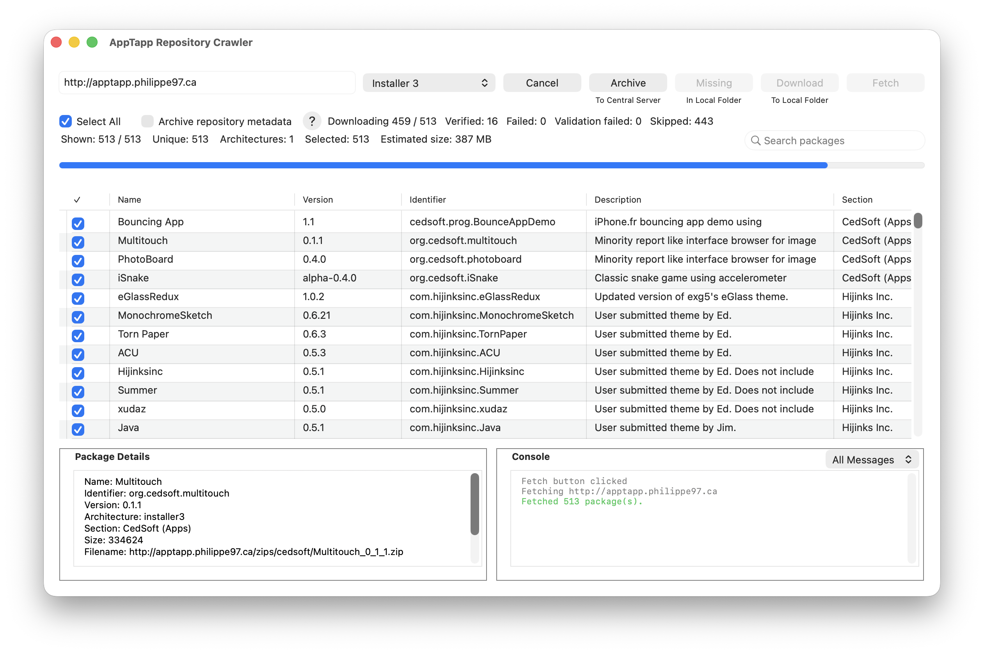The image size is (984, 654).
Task: Click the Search packages field
Action: click(x=835, y=141)
